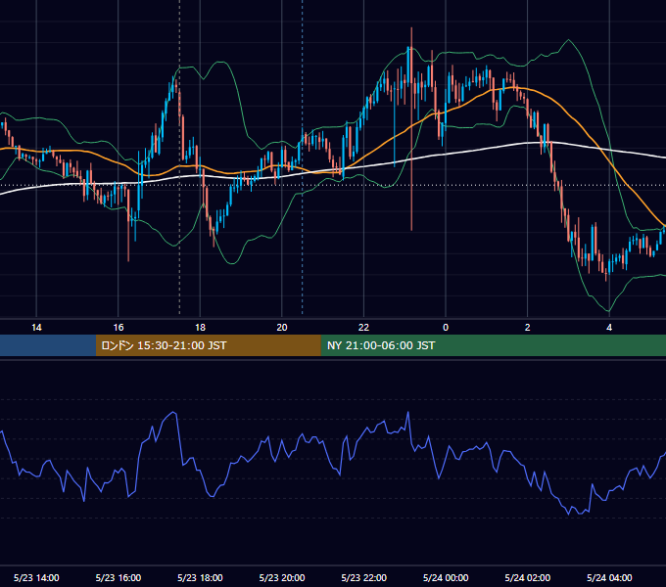
Task: Click the ロンドン 15:30-21:00 JST session bar
Action: [x=208, y=345]
